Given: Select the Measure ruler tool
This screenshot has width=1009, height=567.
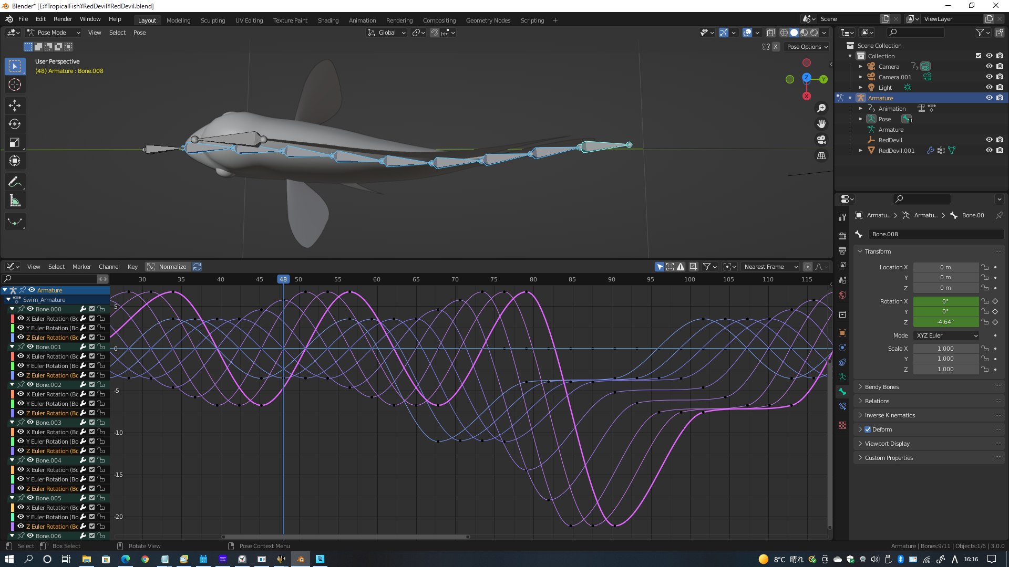Looking at the screenshot, I should point(15,201).
